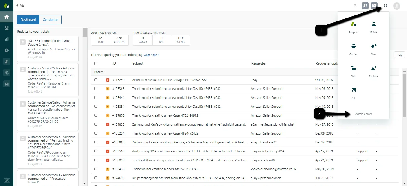The height and width of the screenshot is (186, 407).
Task: Open the user profile avatar menu
Action: (397, 6)
